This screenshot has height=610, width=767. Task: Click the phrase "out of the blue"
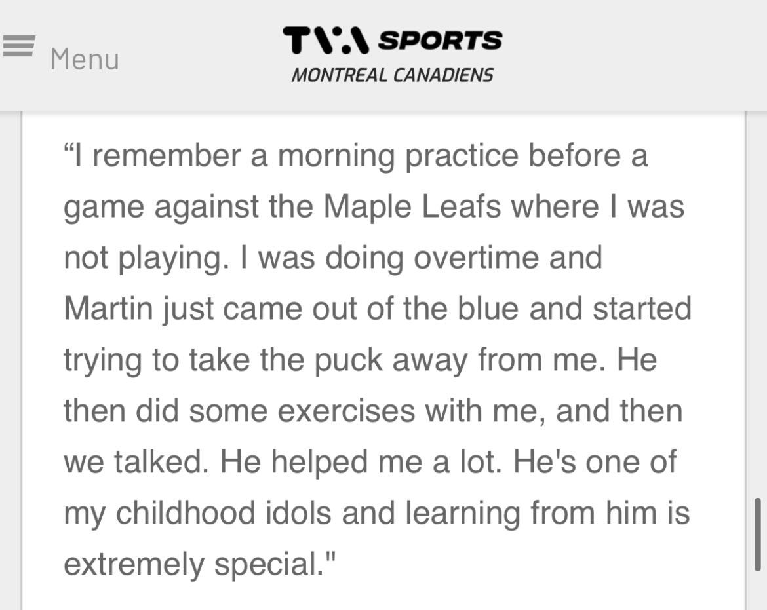pos(416,309)
